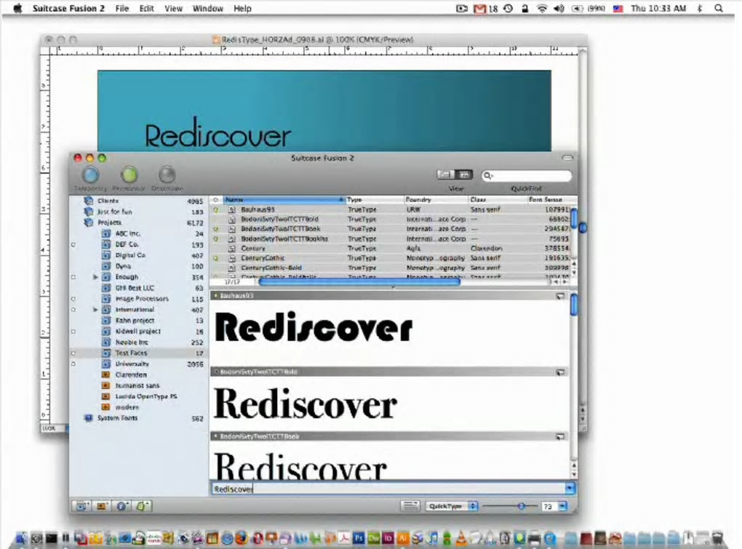Sort fonts by the Type column header
Viewport: 742px width, 549px height.
point(374,200)
